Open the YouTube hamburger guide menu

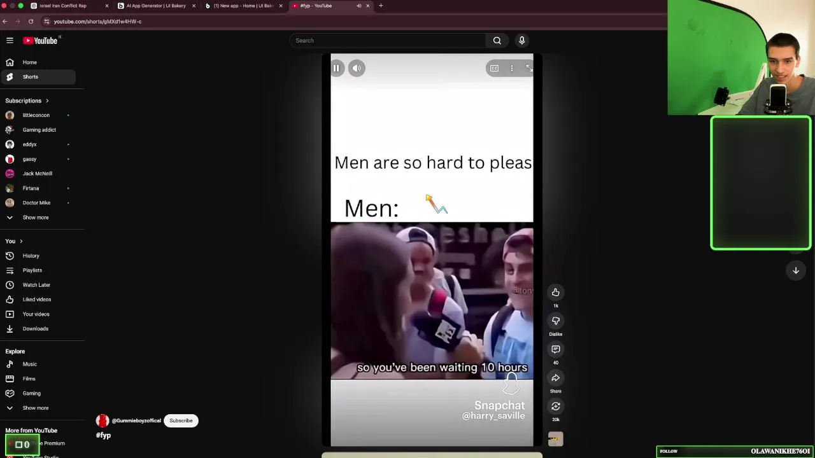pyautogui.click(x=10, y=40)
